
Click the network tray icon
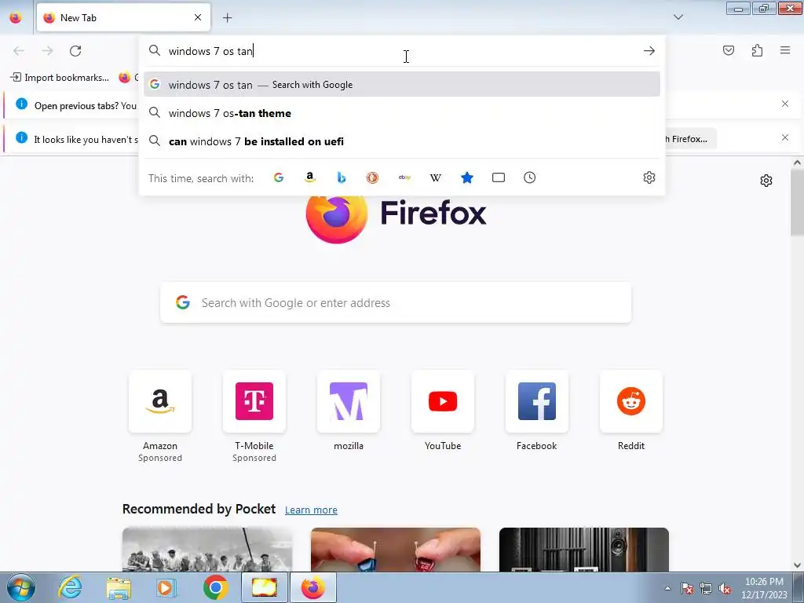point(706,589)
